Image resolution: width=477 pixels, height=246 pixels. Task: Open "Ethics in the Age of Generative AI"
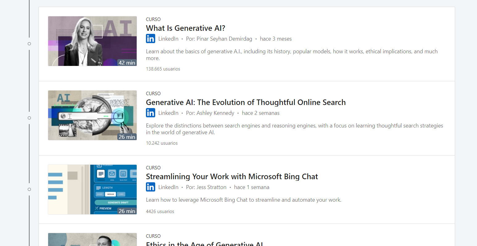pyautogui.click(x=204, y=244)
